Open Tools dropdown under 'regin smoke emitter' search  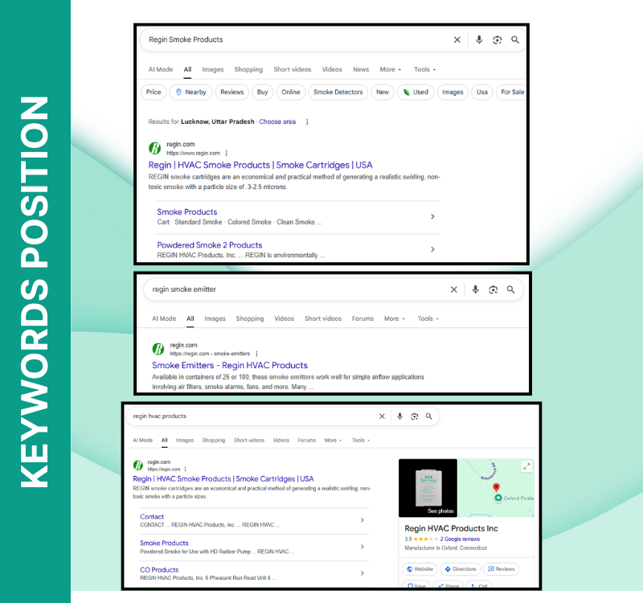428,318
